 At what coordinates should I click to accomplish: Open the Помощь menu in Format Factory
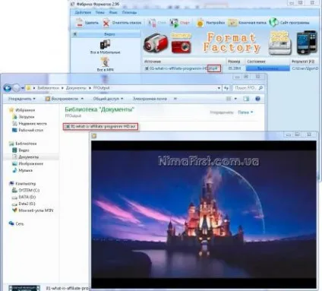pos(129,12)
